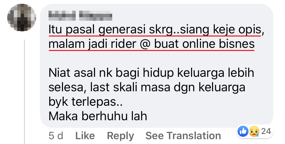The image size is (285, 144).
Task: Click the sad crying emoji reaction icon
Action: [x=254, y=131]
